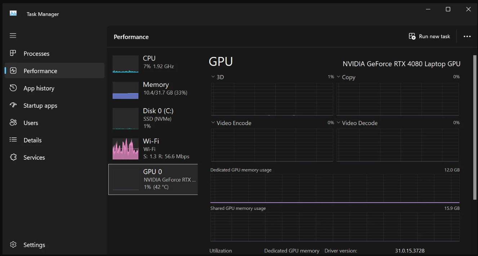
Task: Click the Startup apps icon
Action: [13, 105]
